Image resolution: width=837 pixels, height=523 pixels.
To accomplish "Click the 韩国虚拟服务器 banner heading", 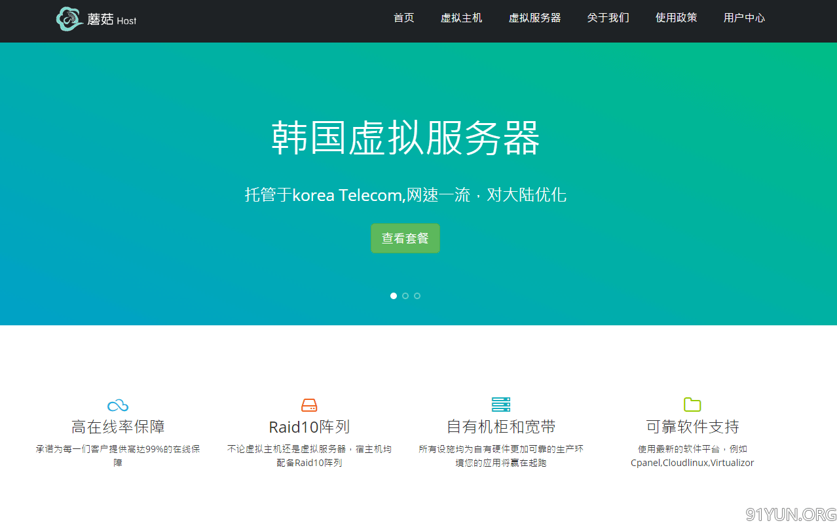I will [x=405, y=137].
